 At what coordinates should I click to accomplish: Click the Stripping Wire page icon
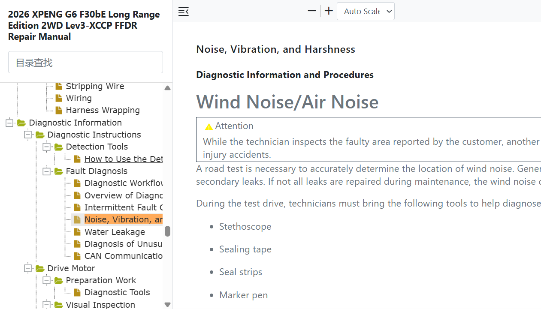(59, 86)
